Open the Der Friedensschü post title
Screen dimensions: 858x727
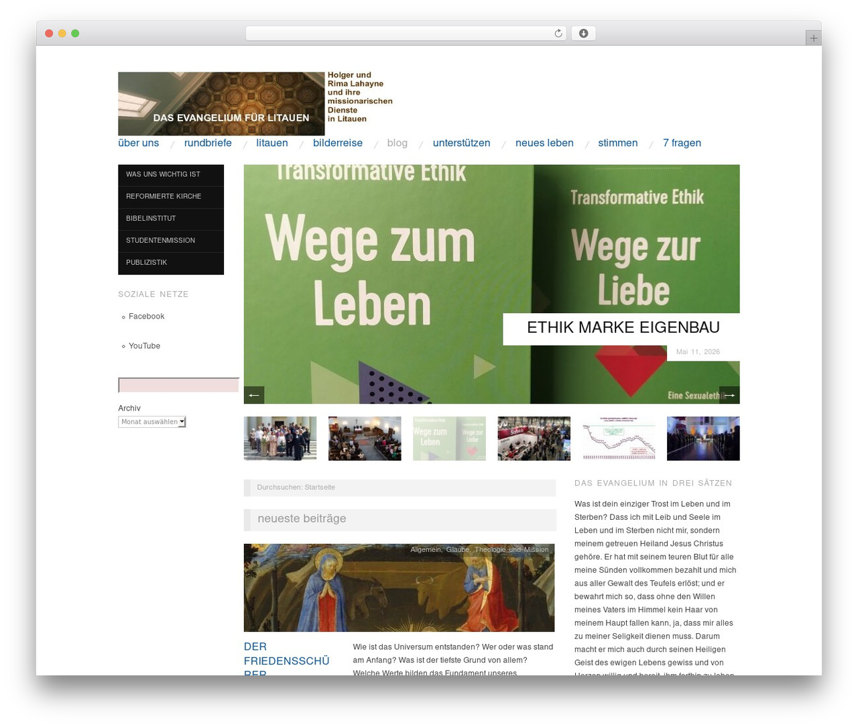(287, 661)
